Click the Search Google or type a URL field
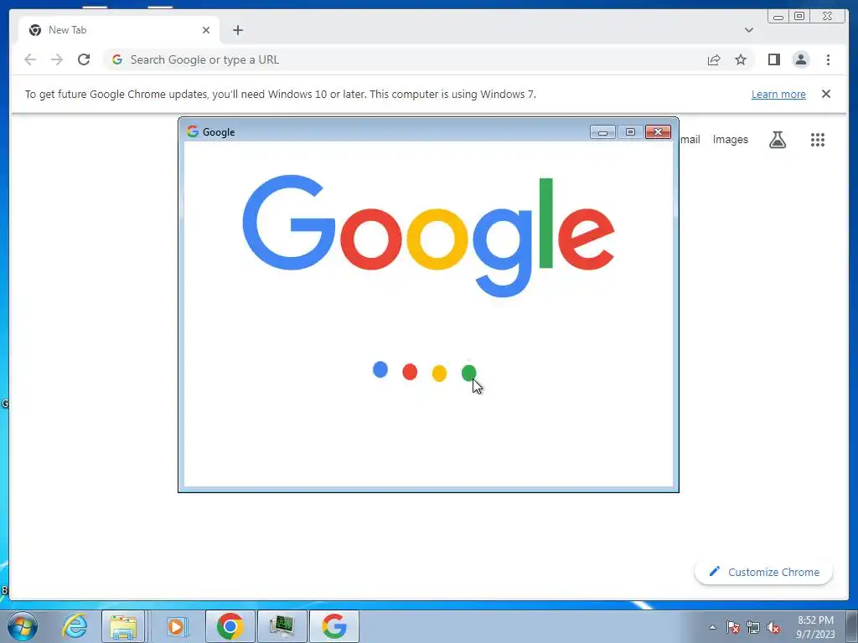The image size is (858, 643). point(405,59)
